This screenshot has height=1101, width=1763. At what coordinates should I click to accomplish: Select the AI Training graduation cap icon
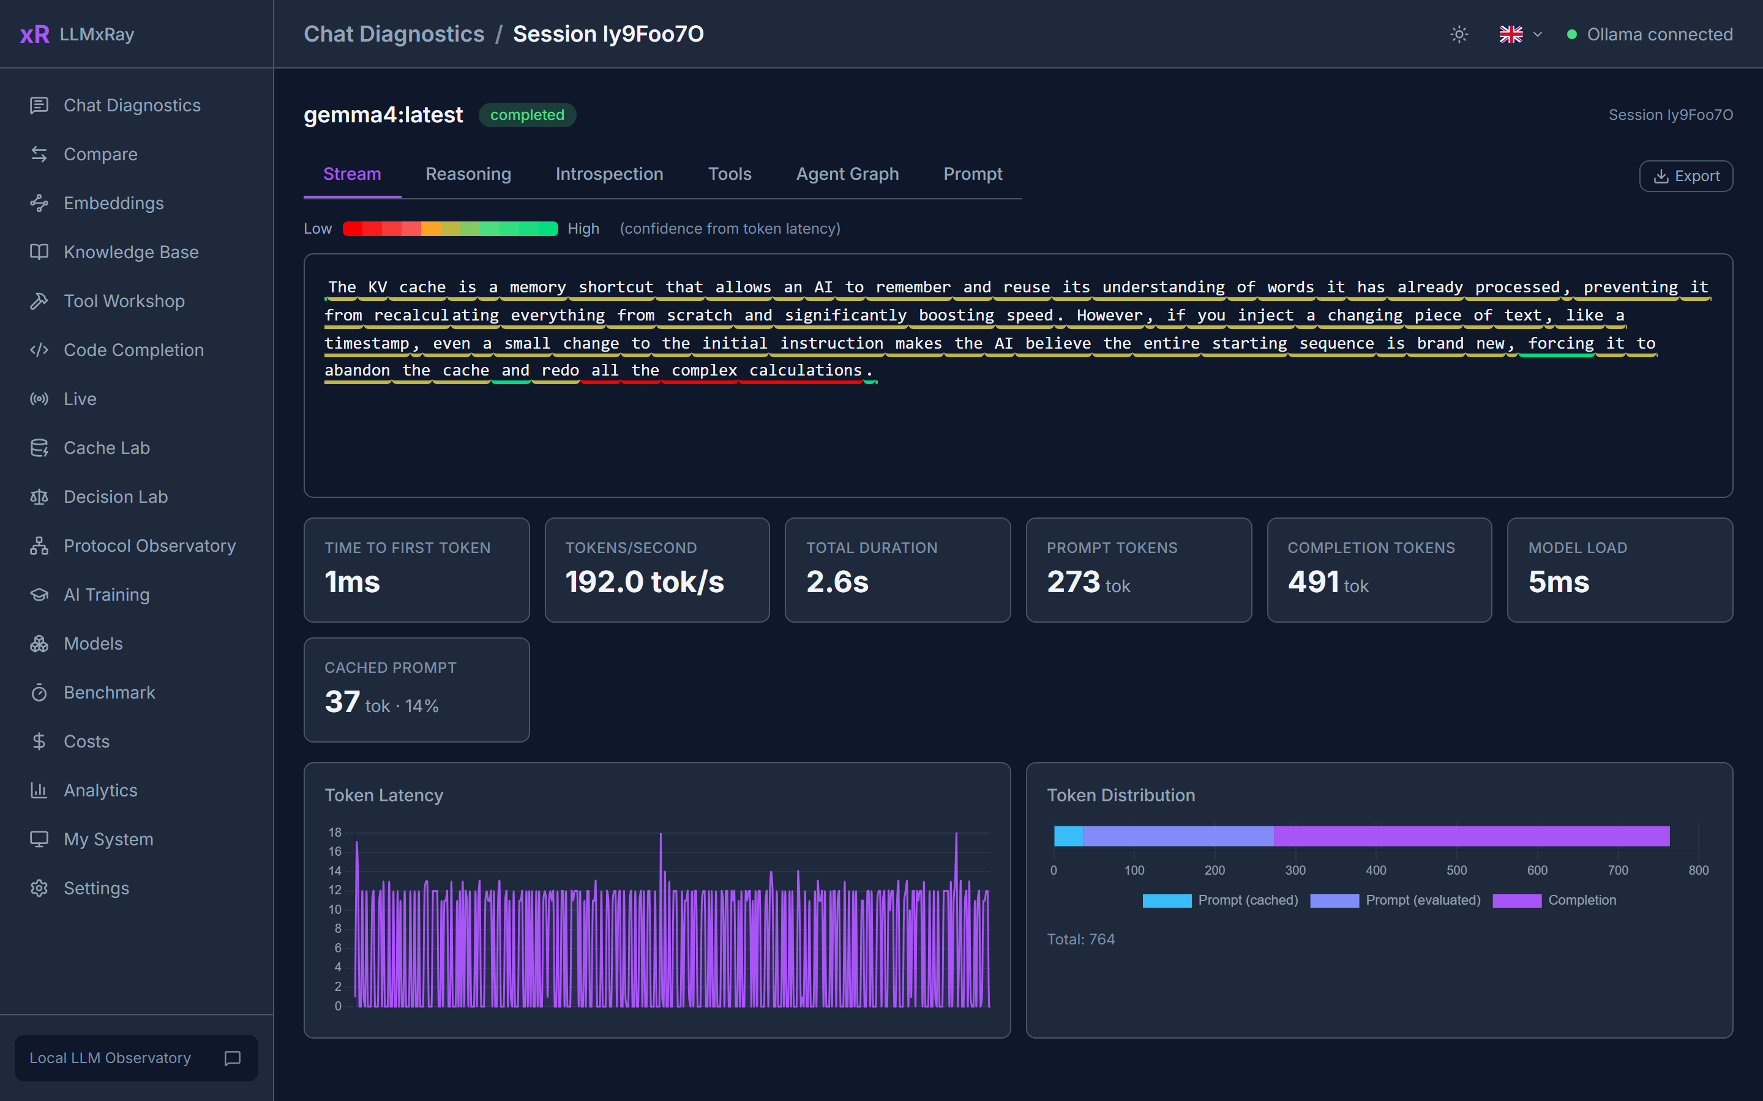(39, 595)
